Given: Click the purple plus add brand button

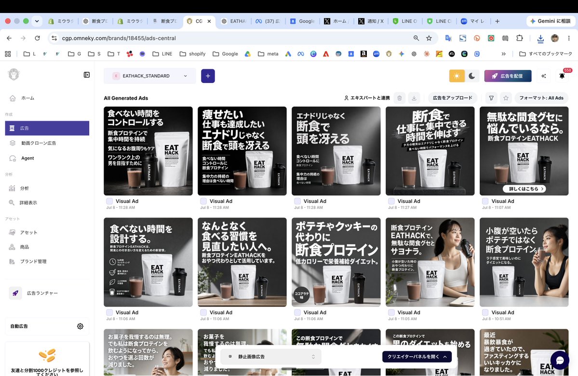Looking at the screenshot, I should [x=208, y=76].
